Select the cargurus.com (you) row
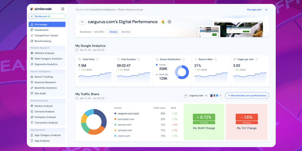 click(x=146, y=114)
